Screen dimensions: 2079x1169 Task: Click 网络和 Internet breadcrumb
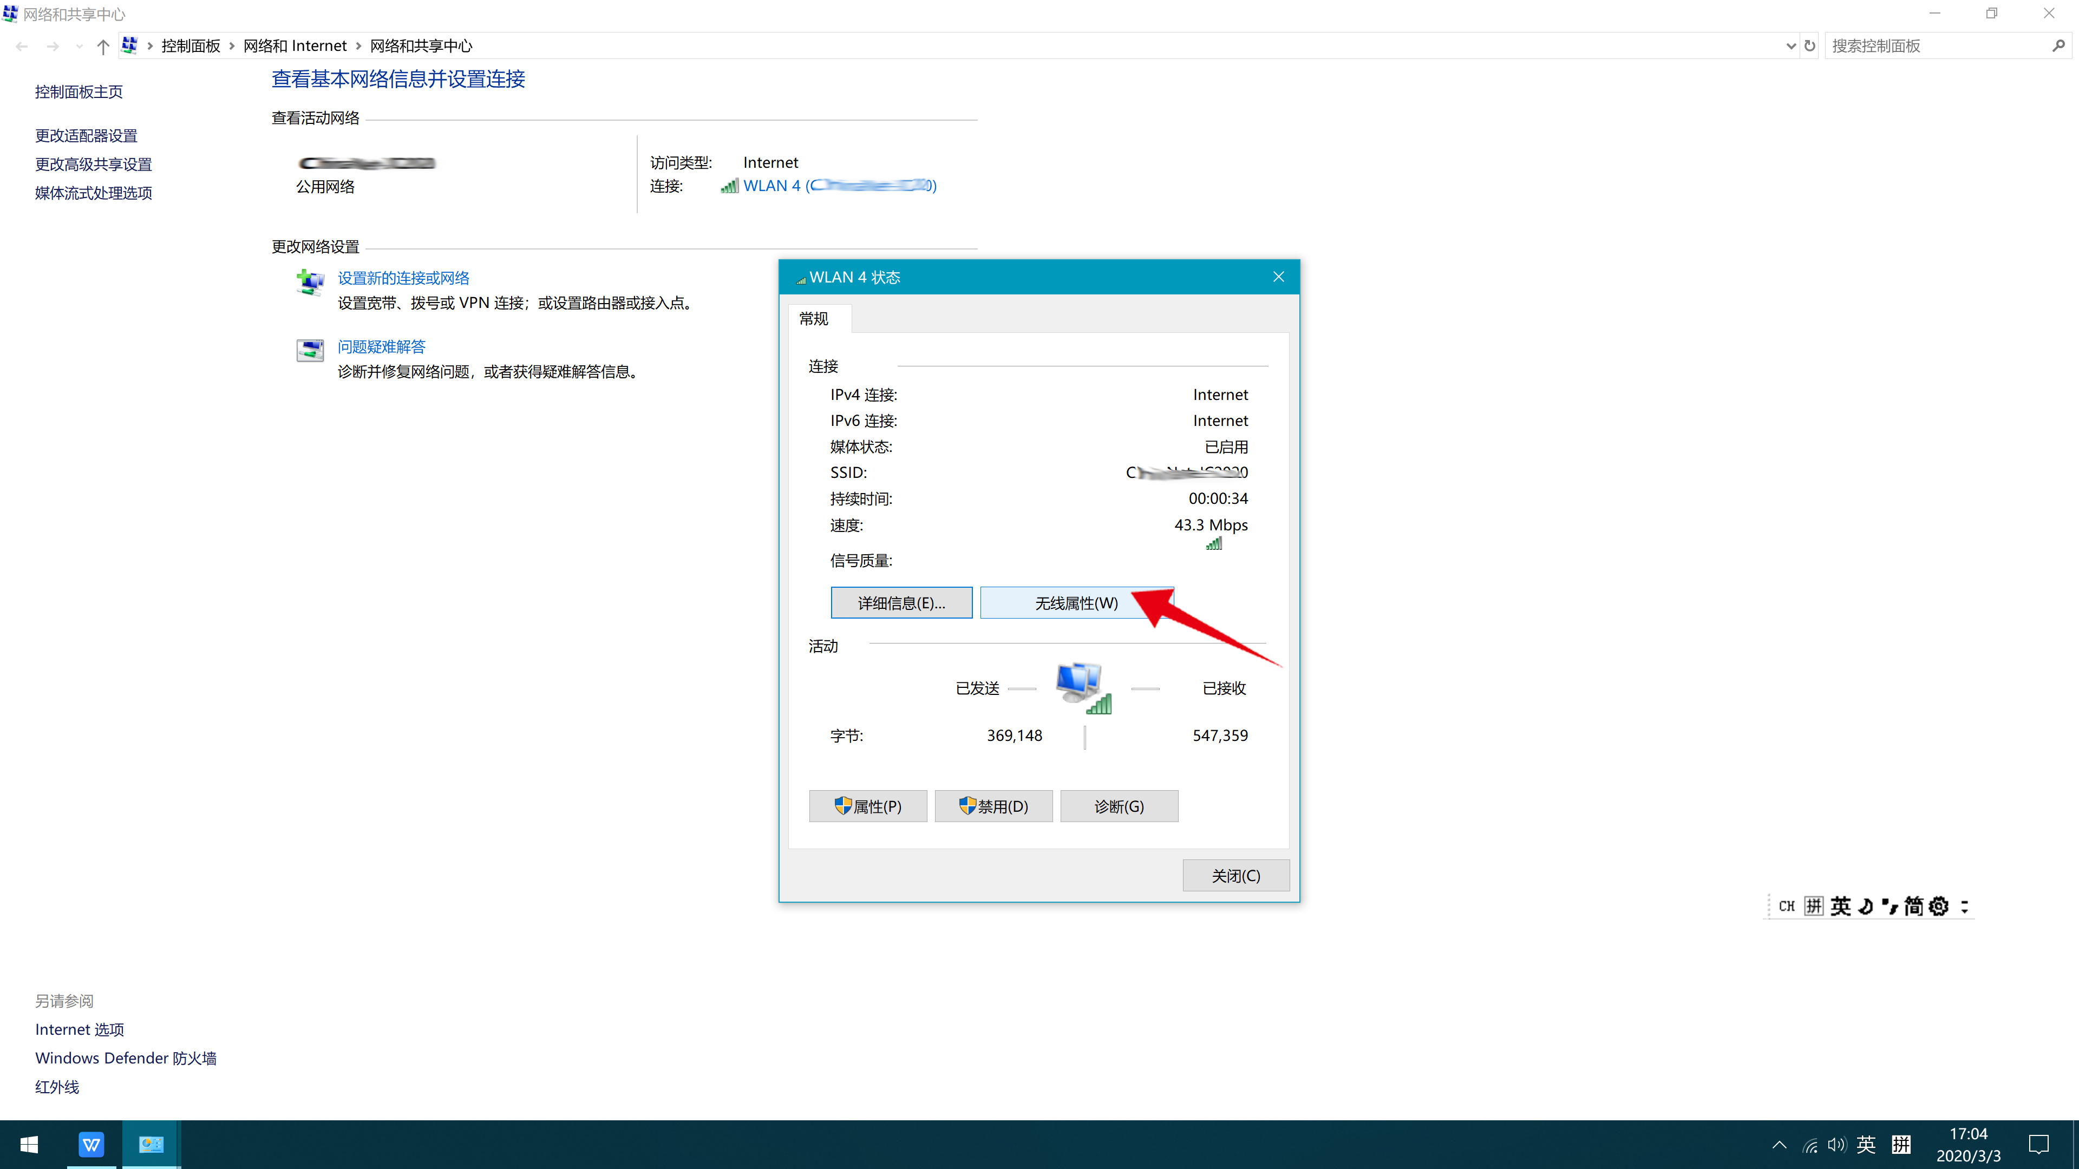[295, 46]
